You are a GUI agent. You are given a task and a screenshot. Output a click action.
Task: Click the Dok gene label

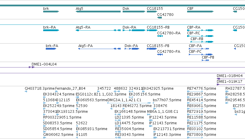click(x=126, y=9)
